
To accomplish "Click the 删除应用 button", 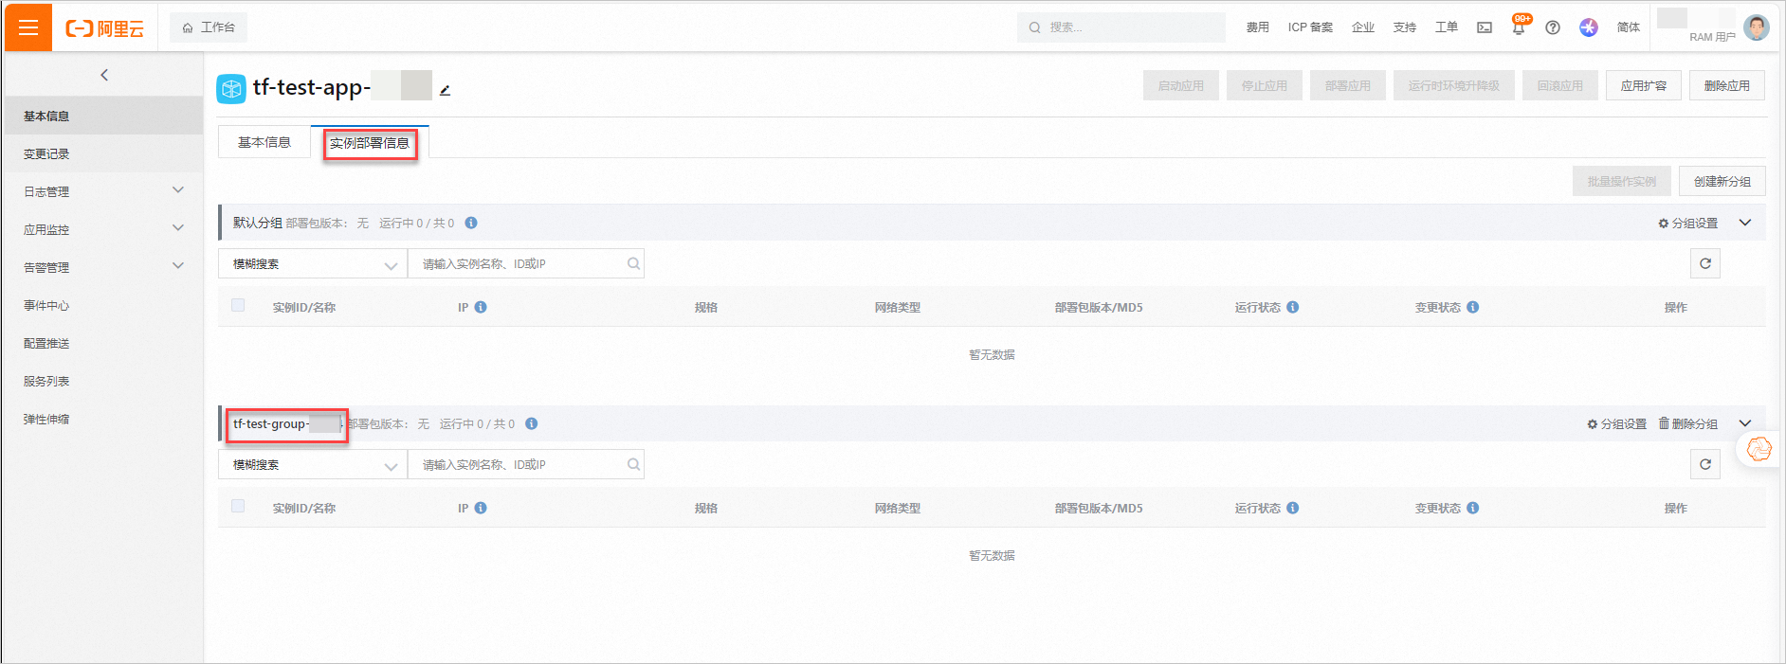I will coord(1727,85).
